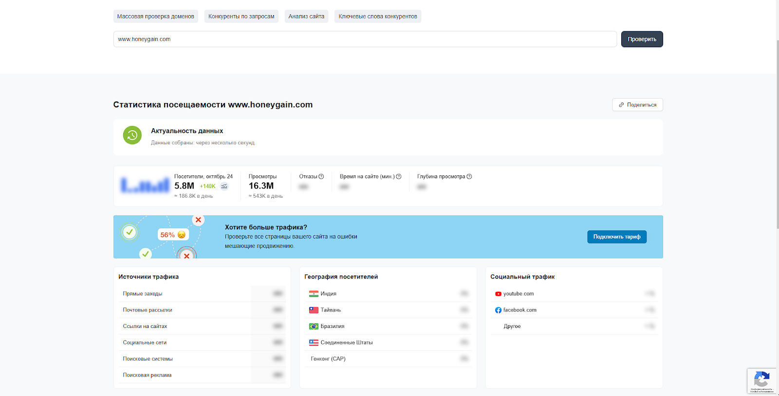Image resolution: width=779 pixels, height=396 pixels.
Task: Focus the domain input field with www.honeygain.com
Action: click(x=365, y=39)
